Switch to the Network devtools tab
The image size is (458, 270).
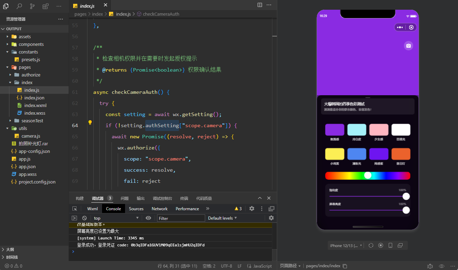point(160,208)
